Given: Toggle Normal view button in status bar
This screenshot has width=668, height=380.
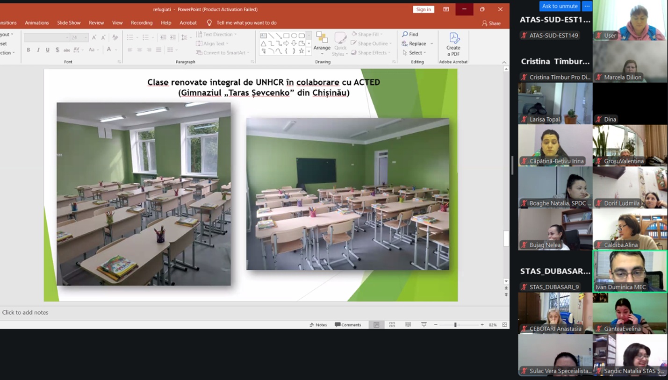Looking at the screenshot, I should [x=376, y=325].
